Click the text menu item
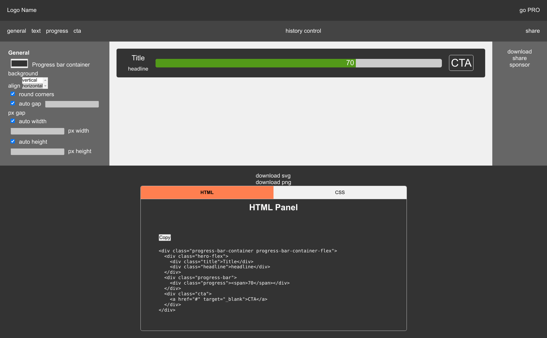This screenshot has width=547, height=338. (36, 31)
